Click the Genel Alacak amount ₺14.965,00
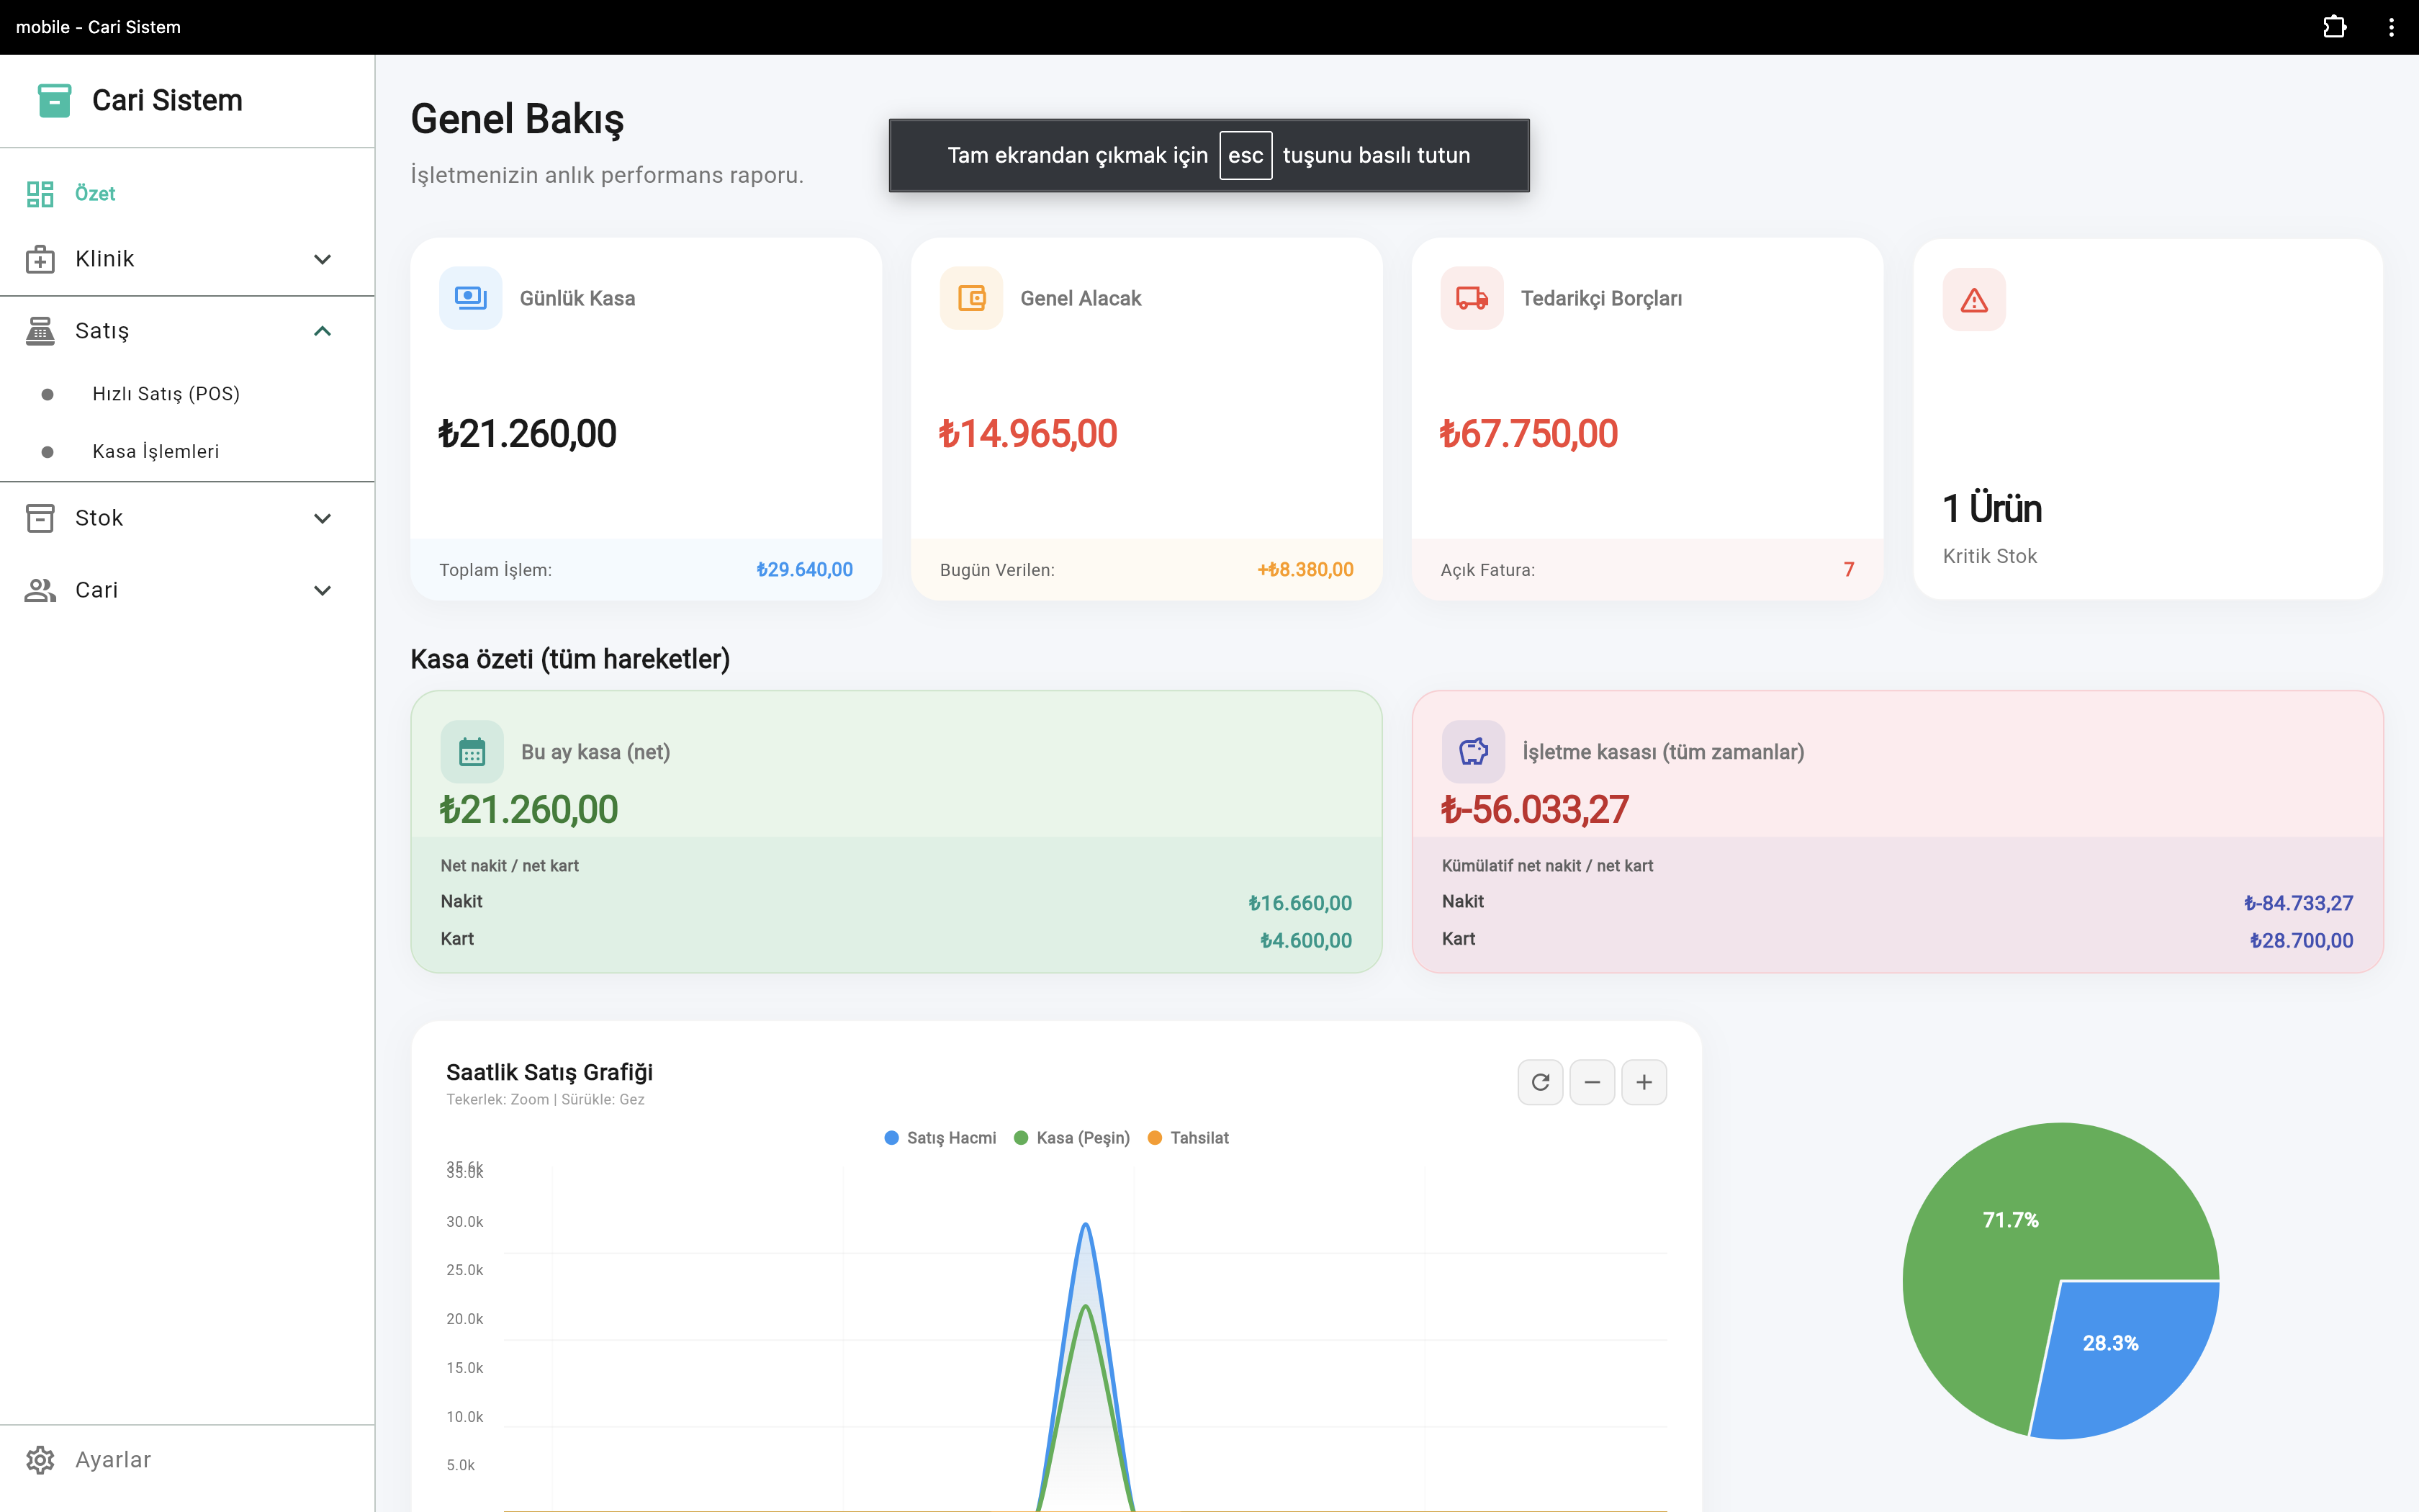The image size is (2419, 1512). coord(1029,434)
